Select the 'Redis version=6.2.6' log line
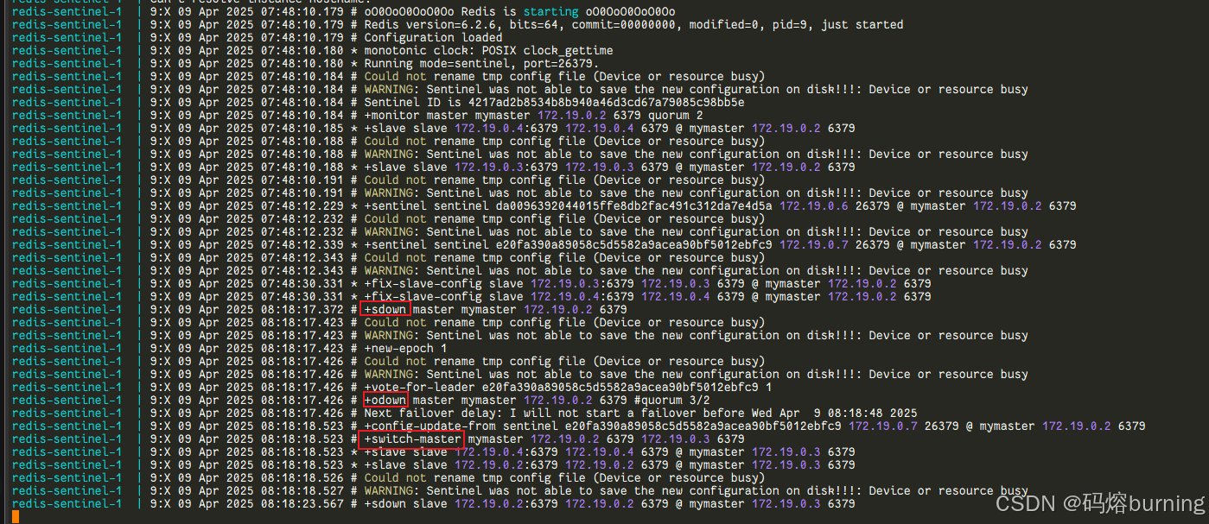Screen dimensions: 1209x524 tap(633, 25)
